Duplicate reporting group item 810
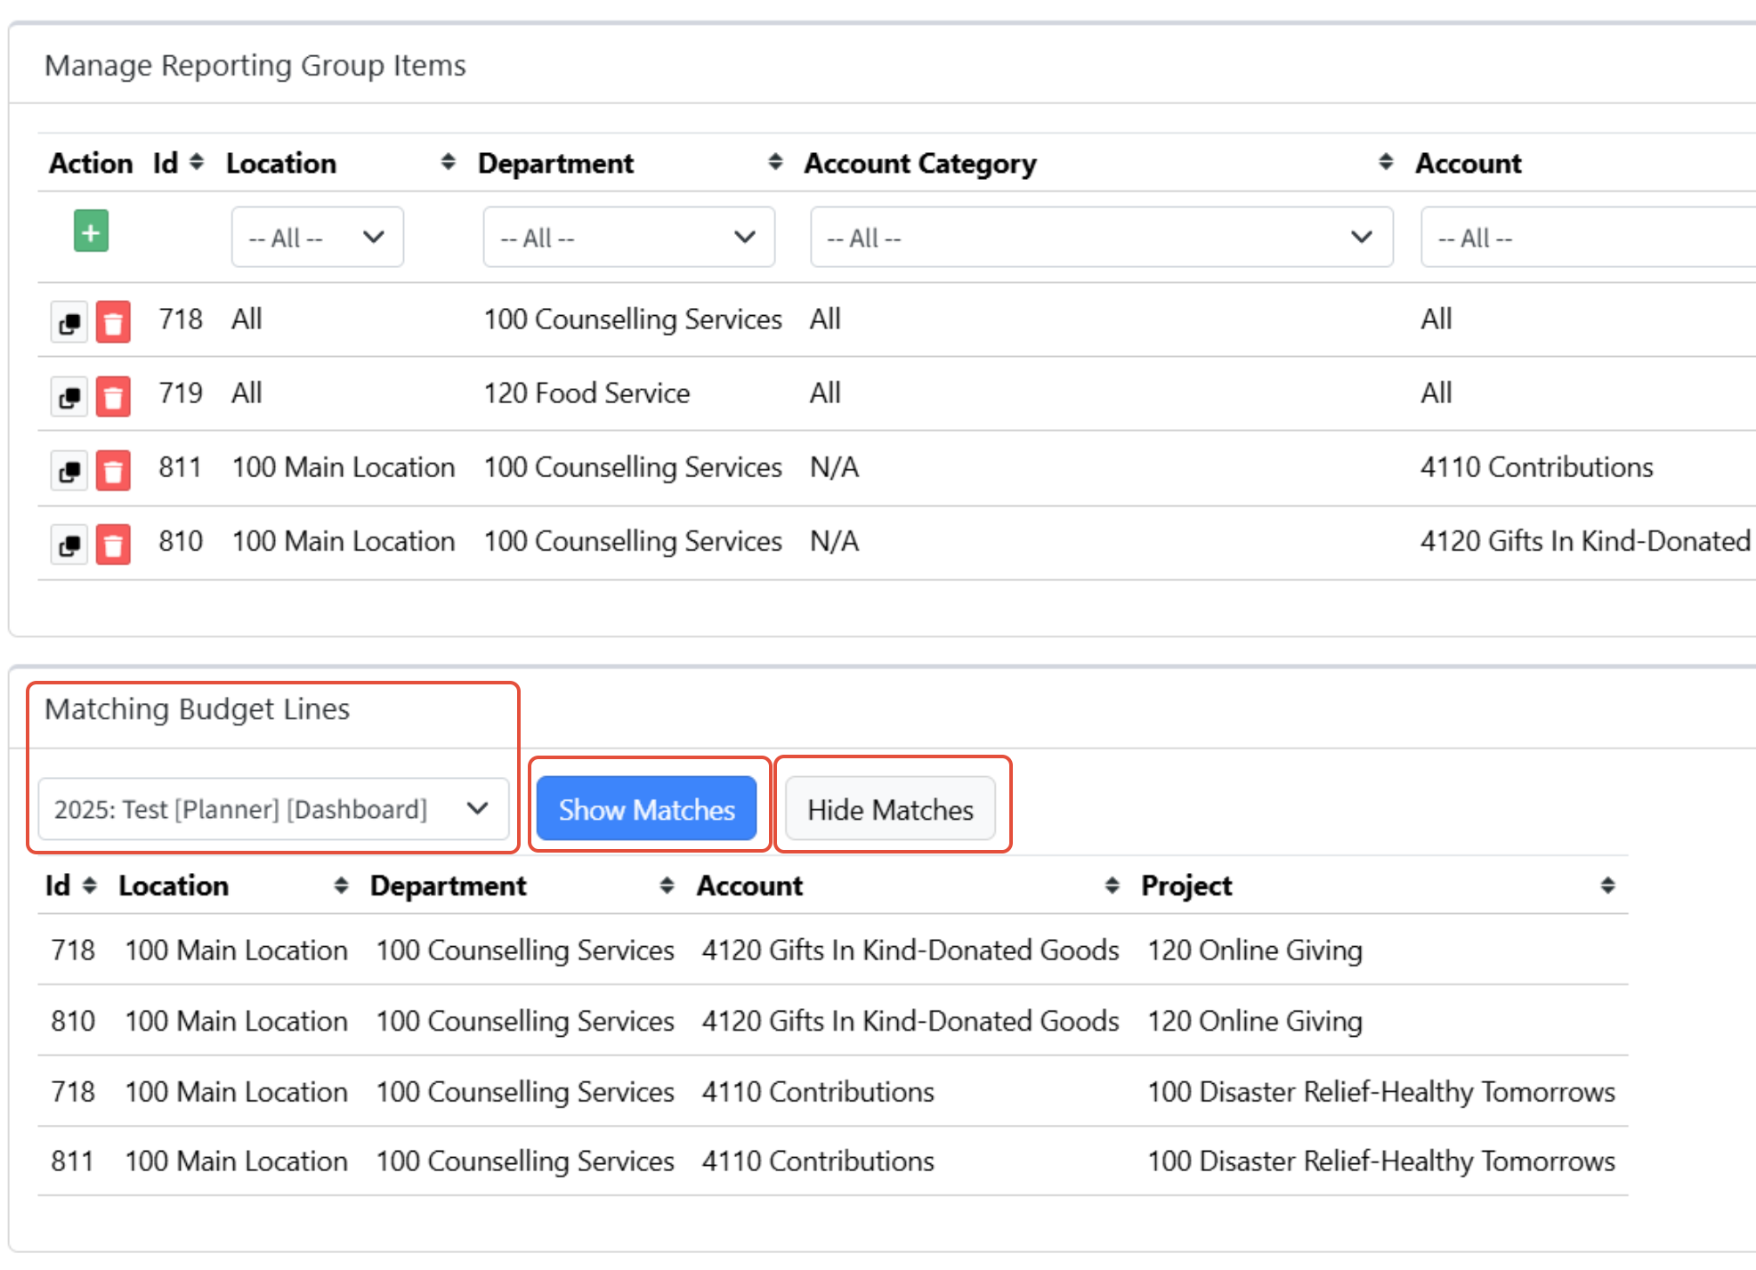The width and height of the screenshot is (1756, 1270). pos(69,544)
